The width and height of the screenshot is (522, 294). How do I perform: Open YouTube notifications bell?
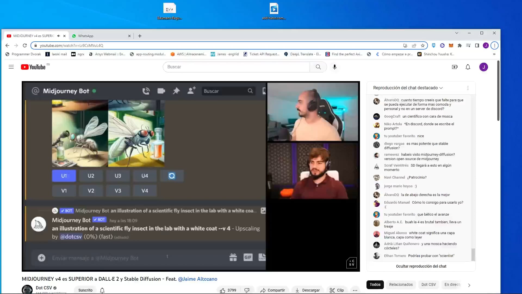pyautogui.click(x=468, y=67)
